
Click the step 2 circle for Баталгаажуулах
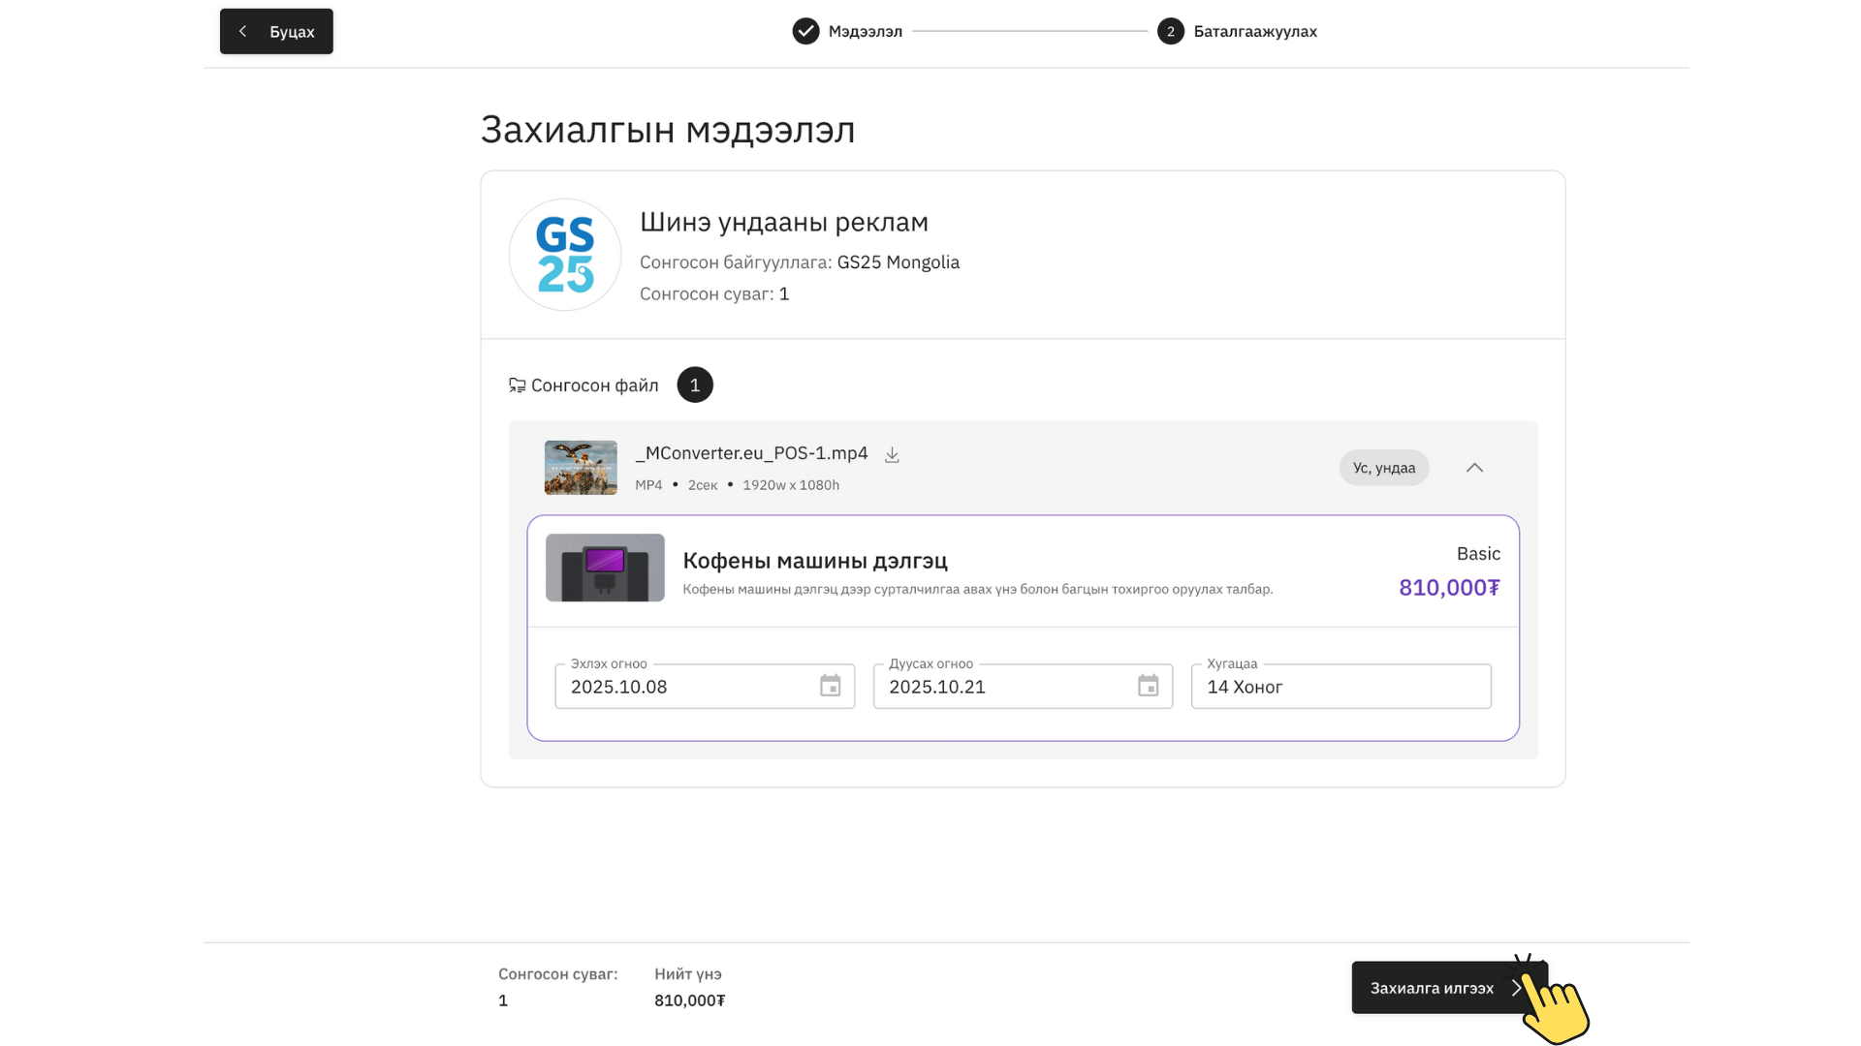pyautogui.click(x=1170, y=31)
